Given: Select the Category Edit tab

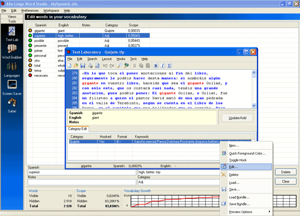Looking at the screenshot, I should tap(78, 129).
